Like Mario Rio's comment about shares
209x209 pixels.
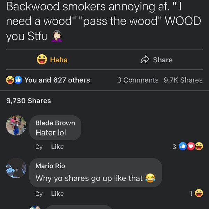pos(57,194)
